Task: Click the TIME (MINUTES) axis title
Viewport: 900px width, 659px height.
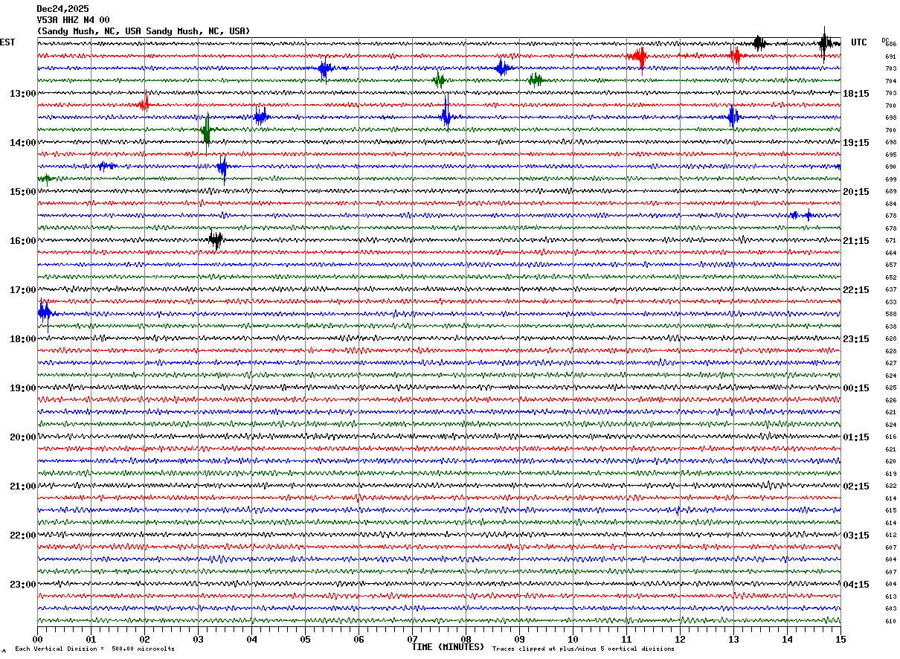Action: (x=448, y=647)
